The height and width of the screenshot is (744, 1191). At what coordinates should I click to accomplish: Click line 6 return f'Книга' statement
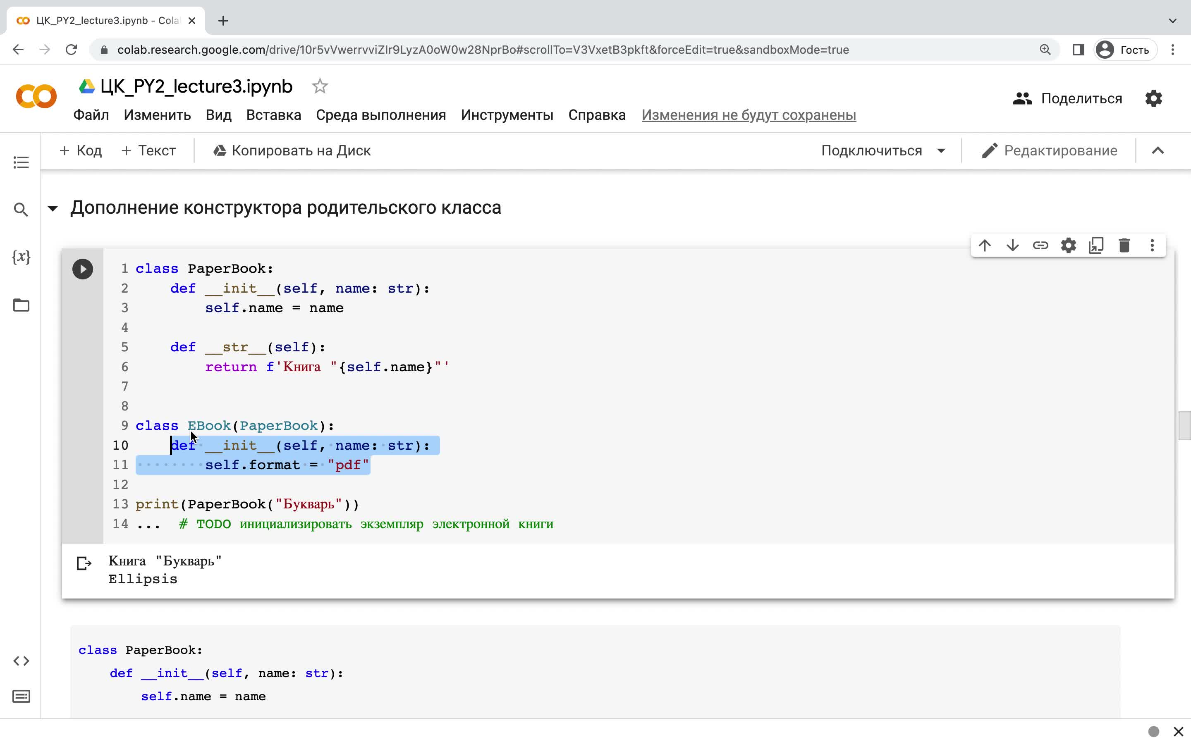tap(327, 367)
